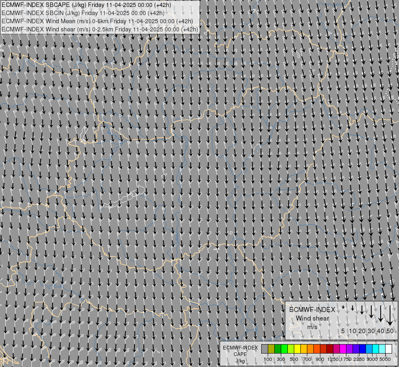
Task: Click the 3000 label under the CAPE scale
Action: (372, 359)
